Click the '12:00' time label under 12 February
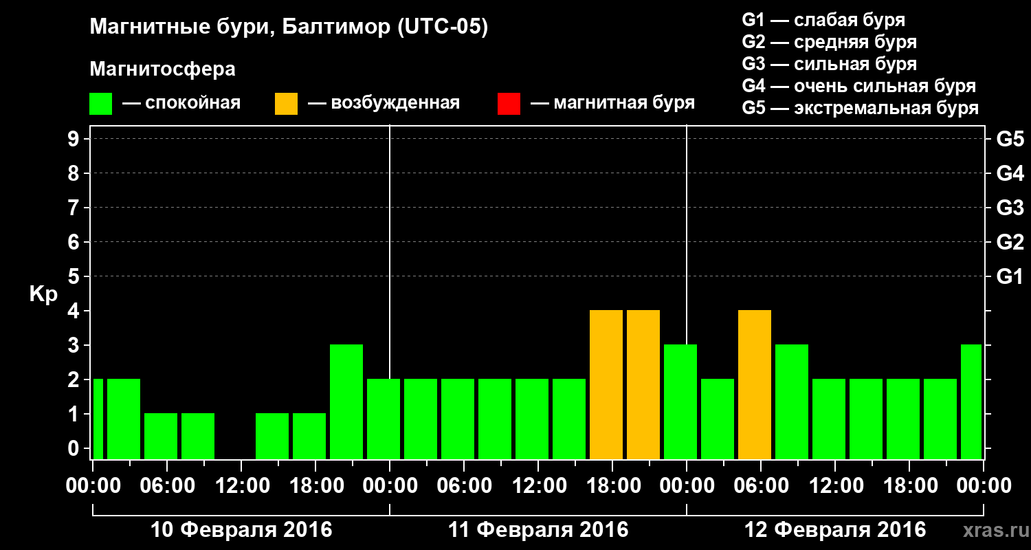This screenshot has height=550, width=1031. 835,486
